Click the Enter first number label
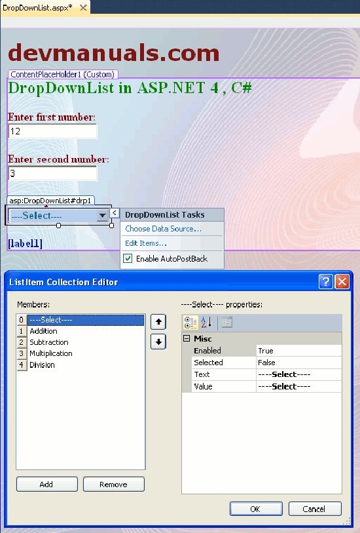 [52, 117]
